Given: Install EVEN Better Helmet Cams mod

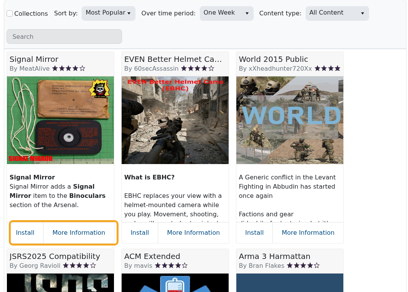Looking at the screenshot, I should tap(140, 232).
